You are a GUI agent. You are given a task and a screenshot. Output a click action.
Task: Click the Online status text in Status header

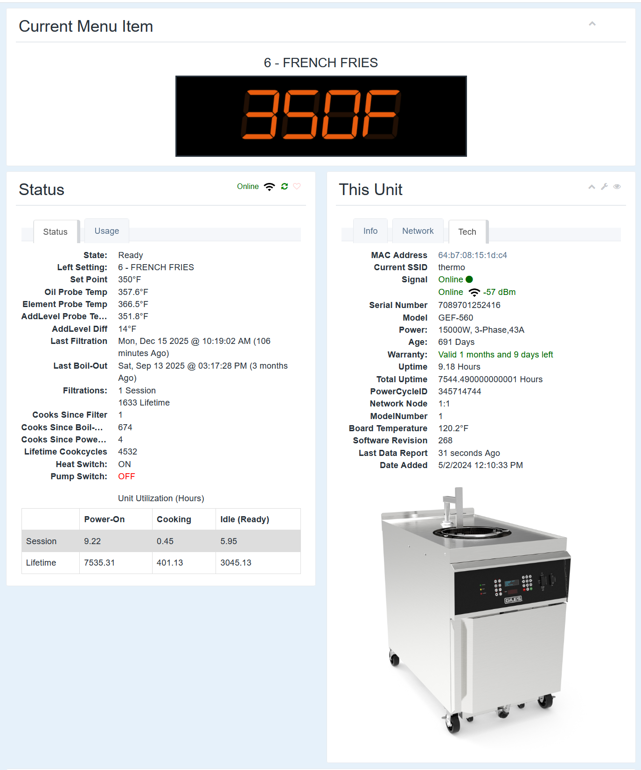[x=248, y=187]
